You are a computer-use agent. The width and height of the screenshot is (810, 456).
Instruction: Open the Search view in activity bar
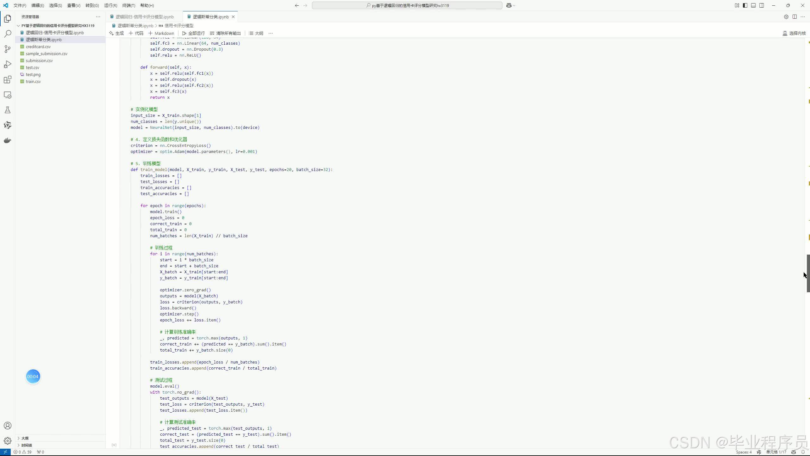pyautogui.click(x=8, y=34)
